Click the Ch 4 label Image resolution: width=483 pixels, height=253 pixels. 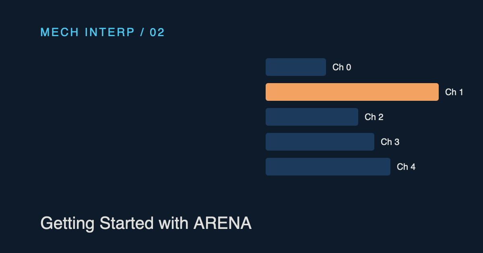click(x=406, y=167)
